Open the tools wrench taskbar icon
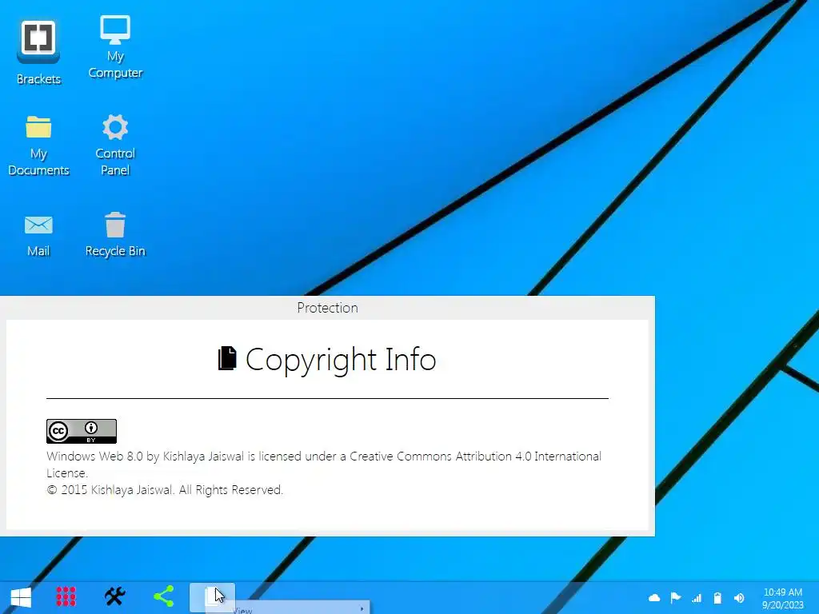 pyautogui.click(x=115, y=596)
